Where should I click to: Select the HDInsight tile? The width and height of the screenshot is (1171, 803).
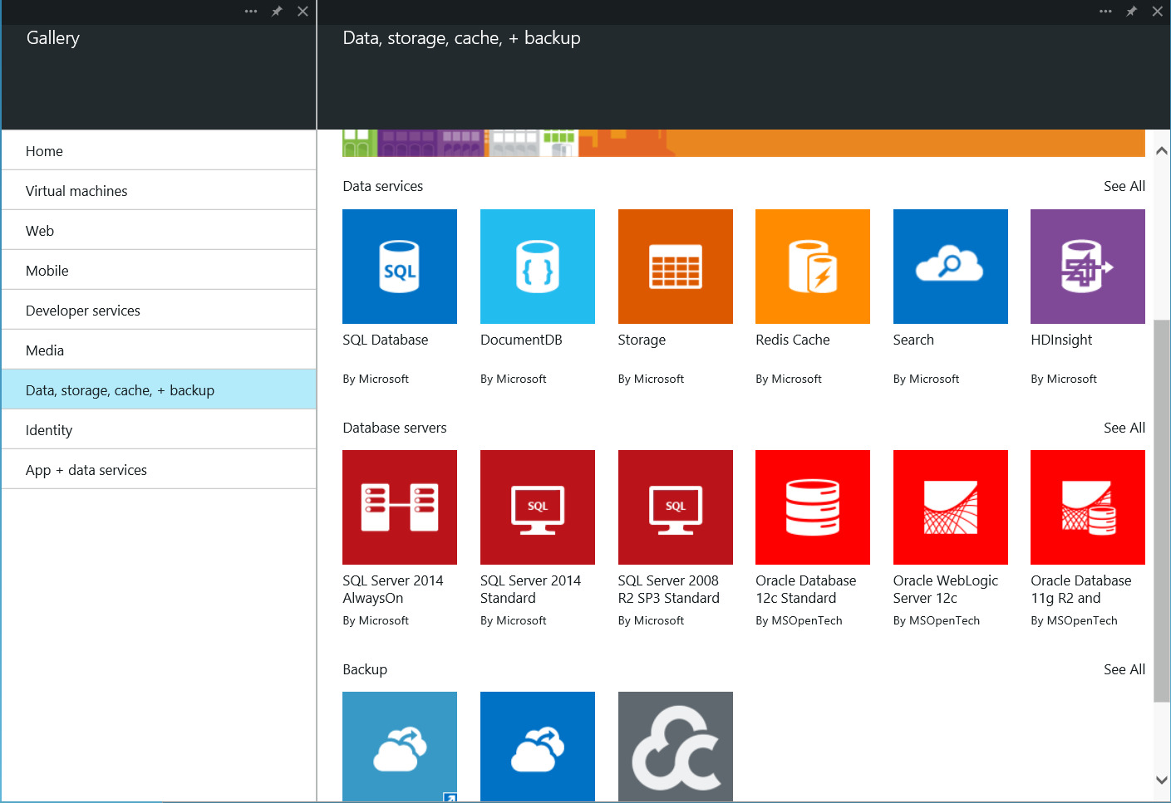pos(1088,267)
